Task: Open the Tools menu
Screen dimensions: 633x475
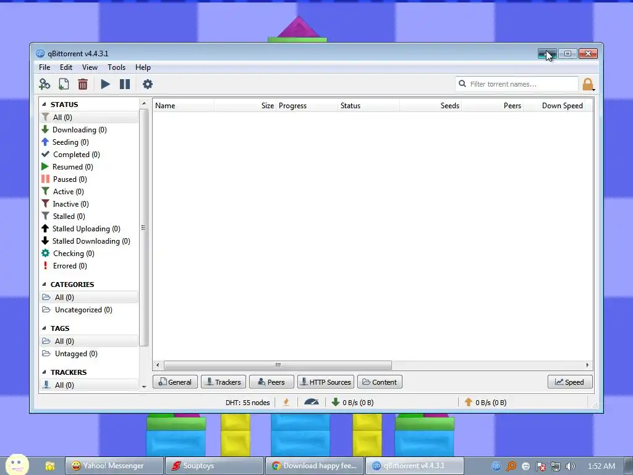Action: point(116,67)
